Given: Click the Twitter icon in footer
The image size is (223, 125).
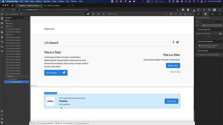Looking at the screenshot, I should (x=177, y=42).
